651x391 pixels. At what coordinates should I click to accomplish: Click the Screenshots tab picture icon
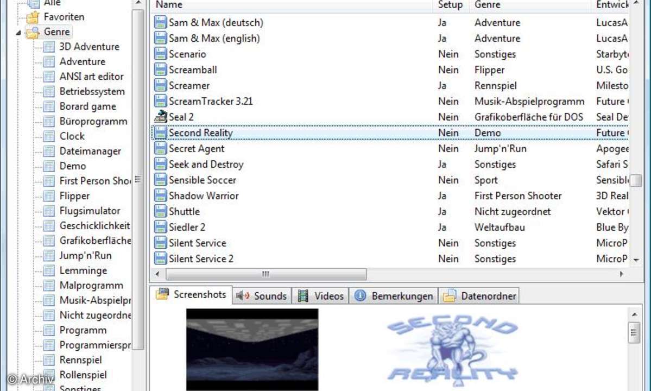point(162,294)
